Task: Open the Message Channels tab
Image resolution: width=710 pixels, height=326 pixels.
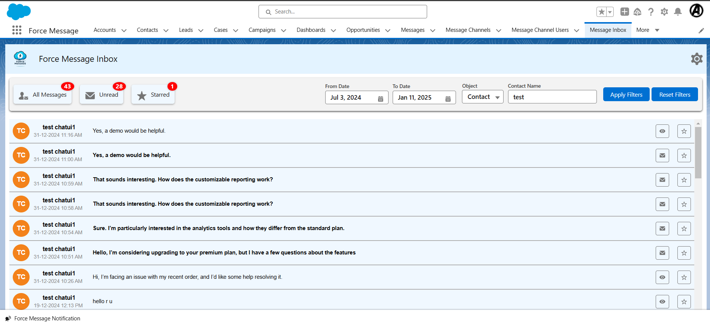Action: (x=468, y=30)
